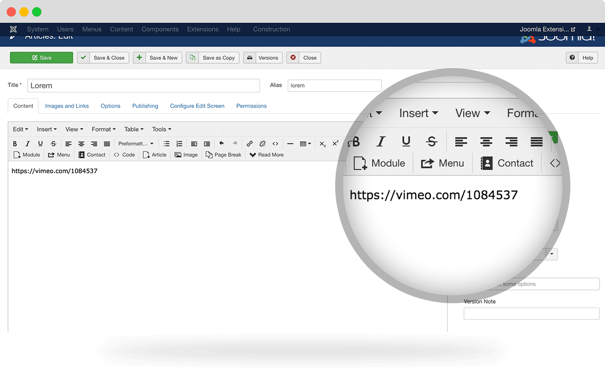The height and width of the screenshot is (370, 605).
Task: Open the editor's View menu
Action: [74, 129]
